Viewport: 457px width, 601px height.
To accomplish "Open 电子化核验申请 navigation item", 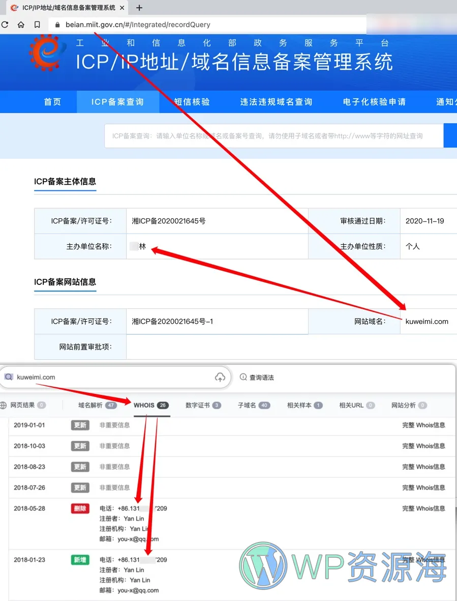I will pyautogui.click(x=374, y=102).
